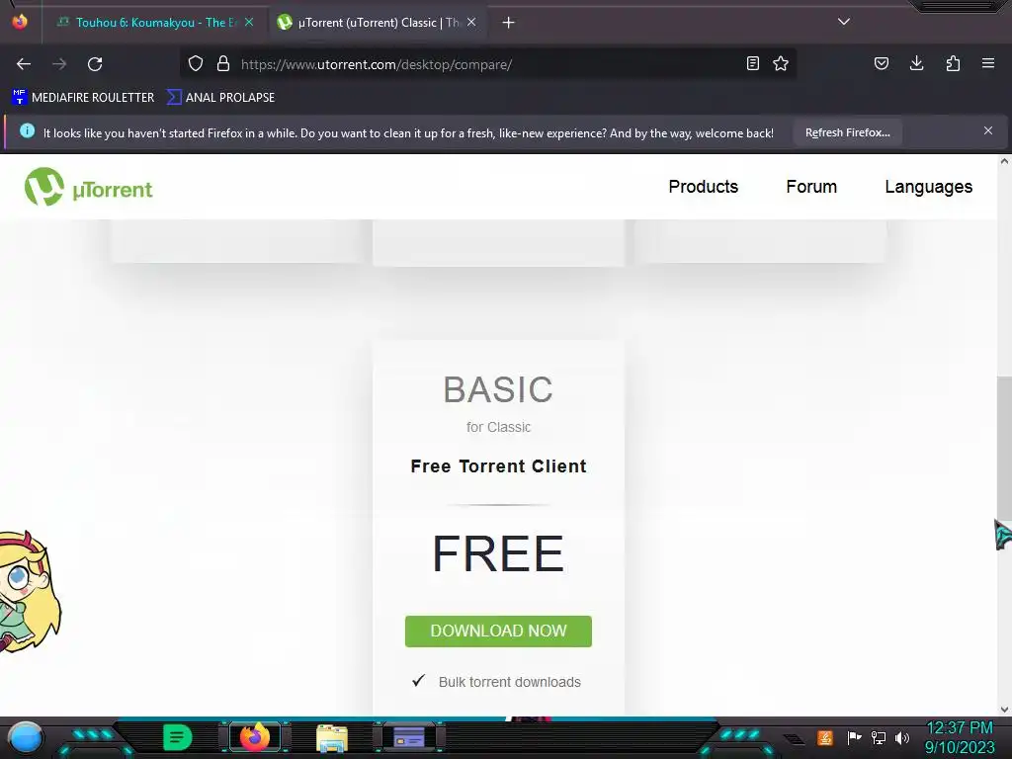Click the Refresh Firefox... button

pyautogui.click(x=847, y=133)
